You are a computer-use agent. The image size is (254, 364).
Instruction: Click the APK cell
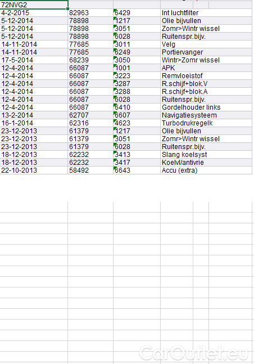point(206,68)
